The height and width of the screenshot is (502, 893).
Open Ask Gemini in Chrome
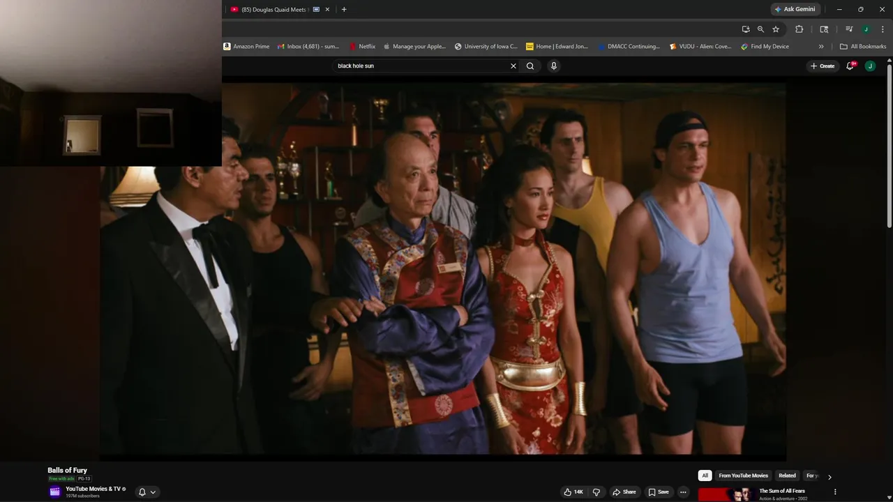795,9
